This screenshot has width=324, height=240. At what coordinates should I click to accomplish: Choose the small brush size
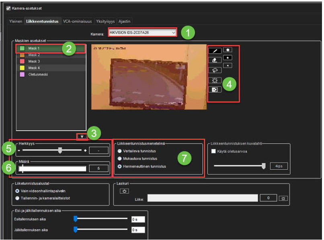point(228,65)
